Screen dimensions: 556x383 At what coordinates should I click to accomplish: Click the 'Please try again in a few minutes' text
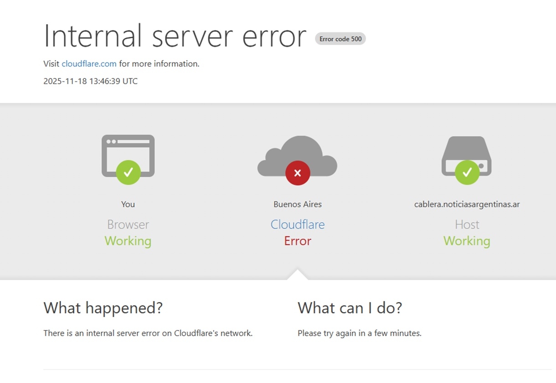point(359,333)
